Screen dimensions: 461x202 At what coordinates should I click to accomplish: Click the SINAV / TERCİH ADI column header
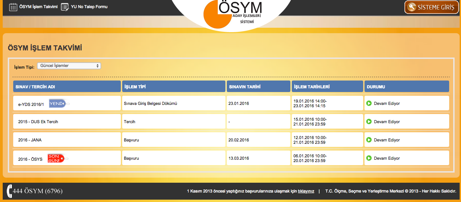(x=67, y=87)
